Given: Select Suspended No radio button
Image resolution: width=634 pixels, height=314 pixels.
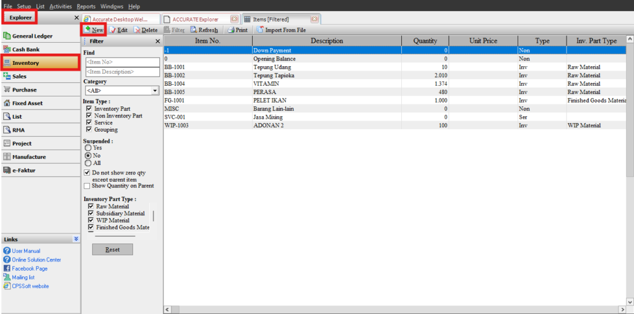Looking at the screenshot, I should click(87, 155).
